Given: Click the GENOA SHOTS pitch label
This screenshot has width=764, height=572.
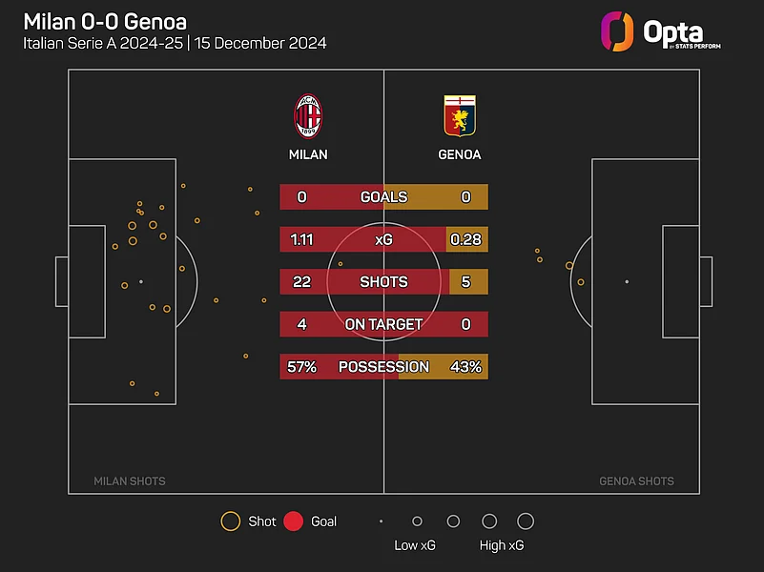Looking at the screenshot, I should 636,481.
